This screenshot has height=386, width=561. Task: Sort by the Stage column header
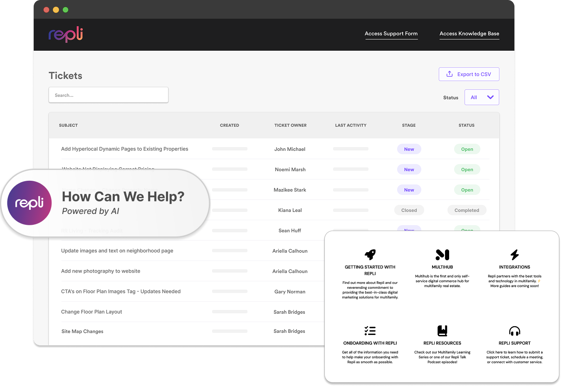(409, 125)
